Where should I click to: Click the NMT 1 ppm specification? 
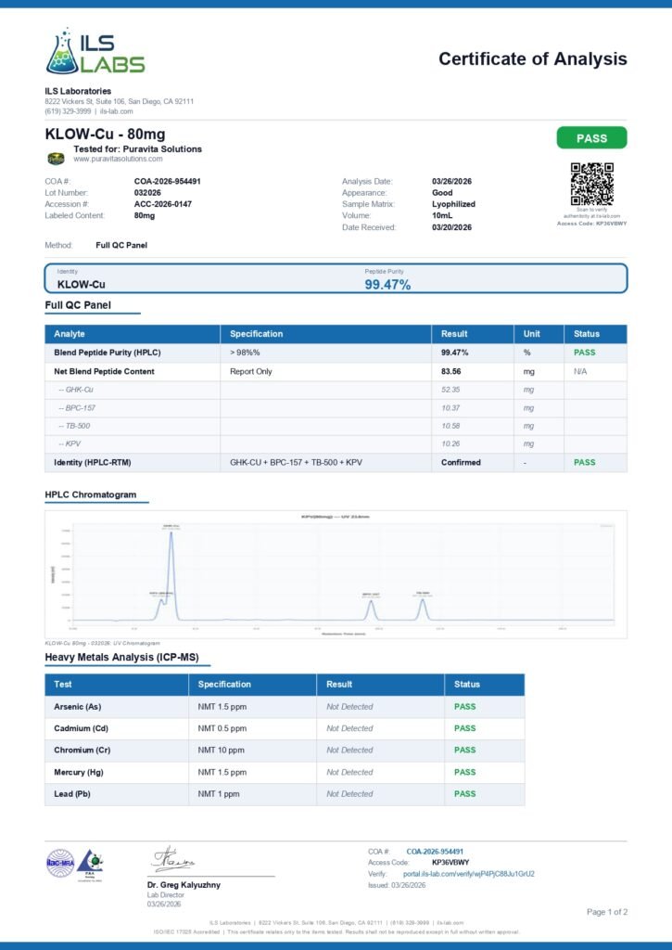219,794
